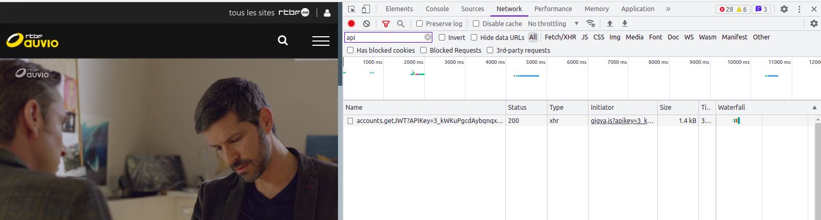
Task: Filter requests by Media
Action: (634, 37)
